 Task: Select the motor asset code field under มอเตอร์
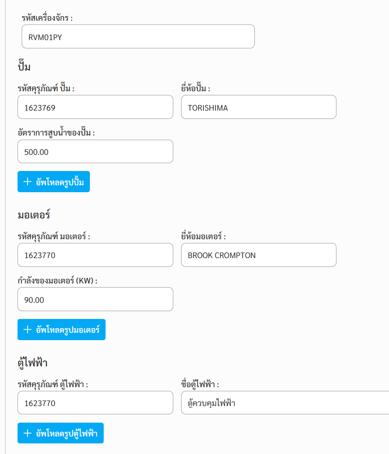(95, 255)
